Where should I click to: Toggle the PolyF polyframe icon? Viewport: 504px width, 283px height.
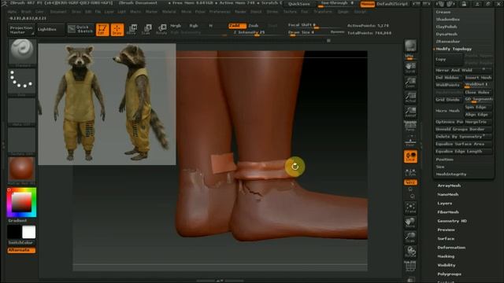(410, 266)
